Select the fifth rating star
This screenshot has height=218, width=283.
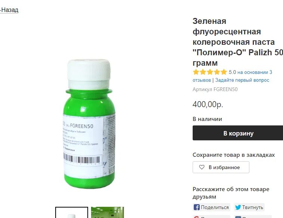pos(224,72)
